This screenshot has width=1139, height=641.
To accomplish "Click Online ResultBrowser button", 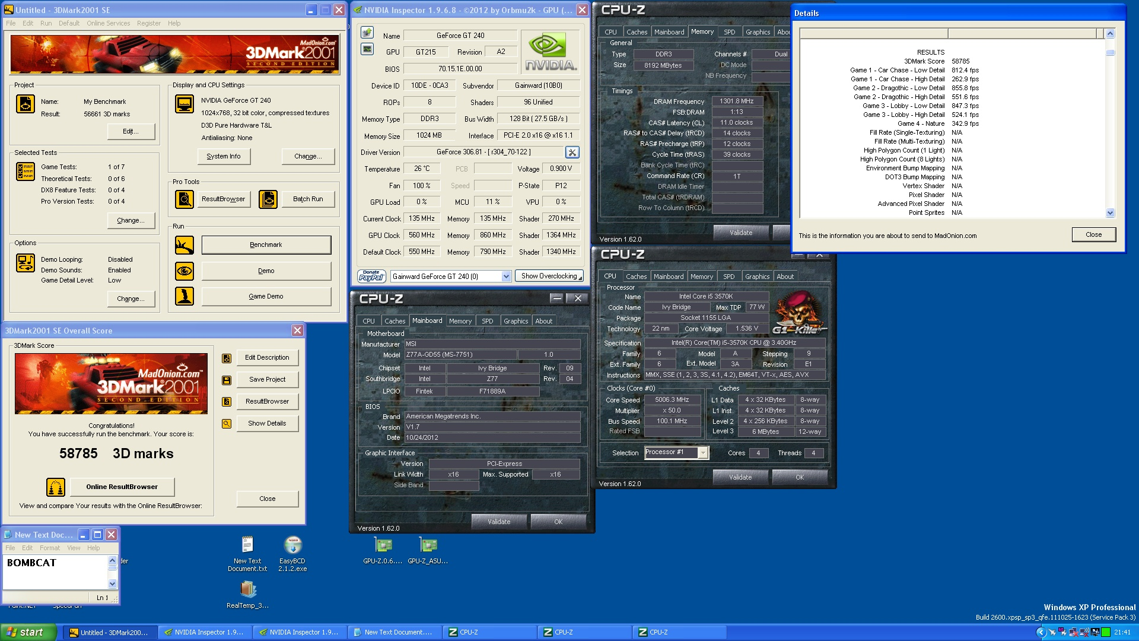I will (122, 487).
